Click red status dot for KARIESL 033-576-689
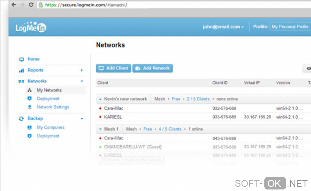311x191 pixels. pos(100,117)
